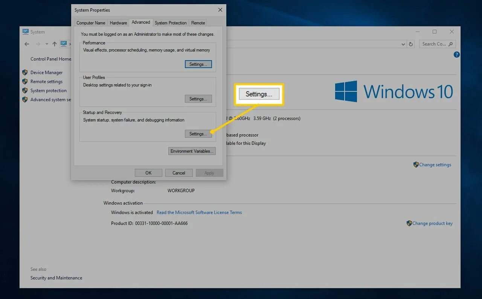Click Change settings link

click(x=435, y=165)
